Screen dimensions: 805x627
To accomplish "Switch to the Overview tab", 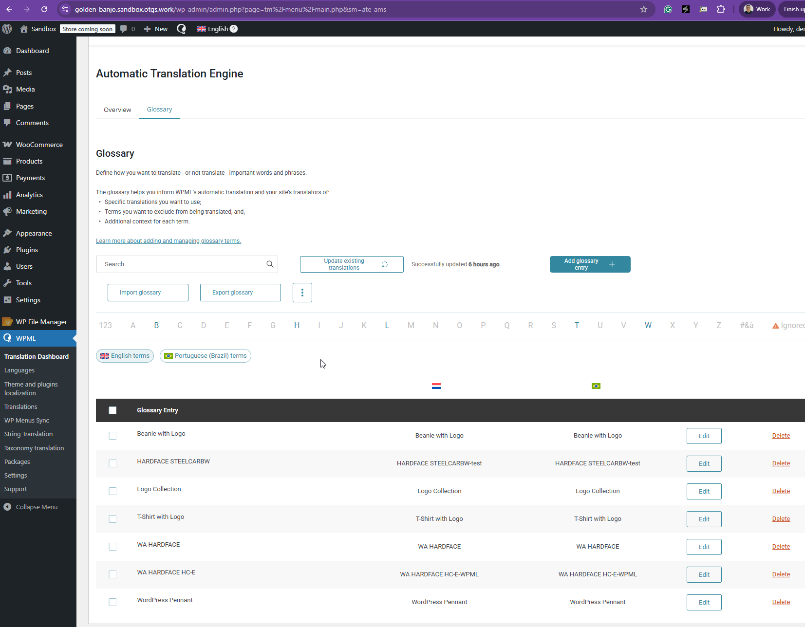I will click(117, 110).
